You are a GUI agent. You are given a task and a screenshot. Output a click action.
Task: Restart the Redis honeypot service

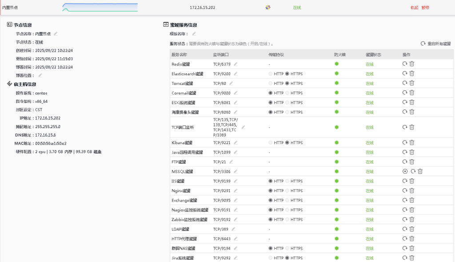point(405,64)
